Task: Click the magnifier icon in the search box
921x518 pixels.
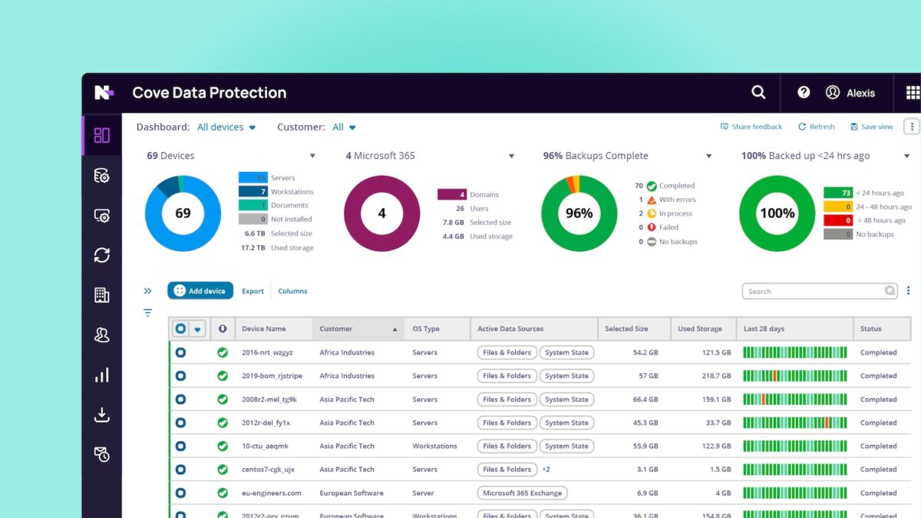Action: [x=890, y=291]
